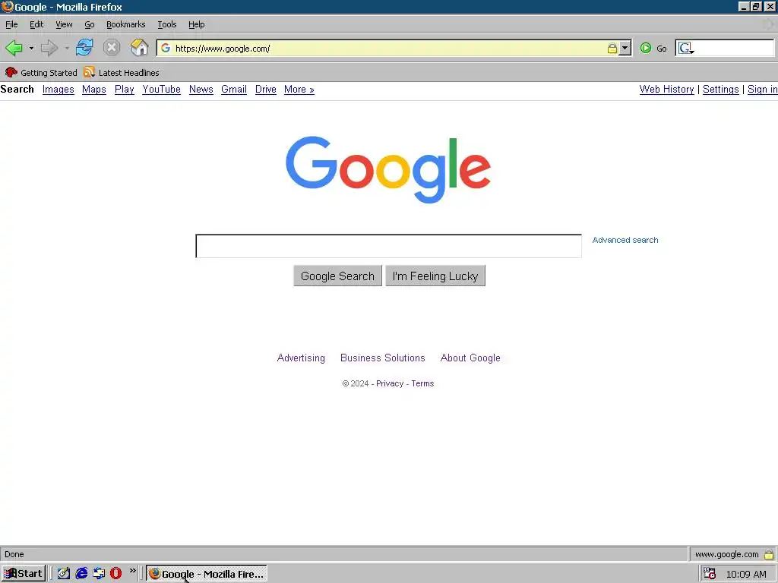Open the Drive link

(265, 90)
